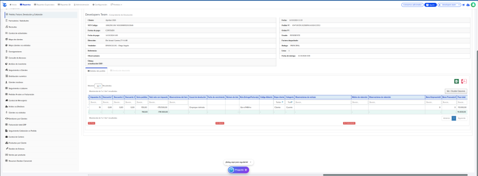The height and width of the screenshot is (176, 478).
Task: Open Mapa clientes no visitados report
Action: (x=20, y=45)
